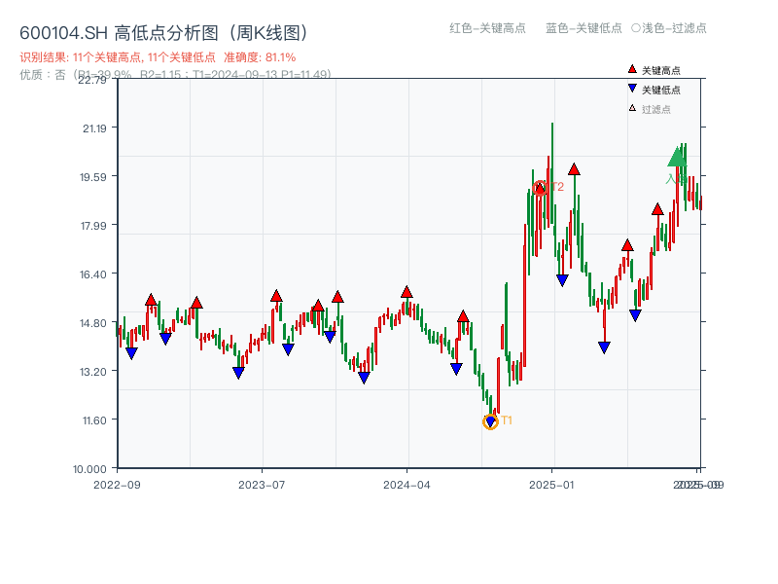778x584 pixels.
Task: Click the 红色-关键高点 header legend text
Action: click(487, 28)
